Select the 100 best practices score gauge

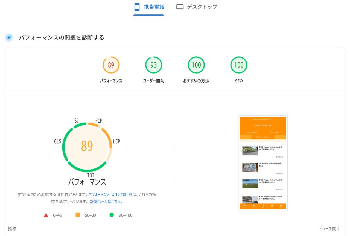pyautogui.click(x=196, y=65)
